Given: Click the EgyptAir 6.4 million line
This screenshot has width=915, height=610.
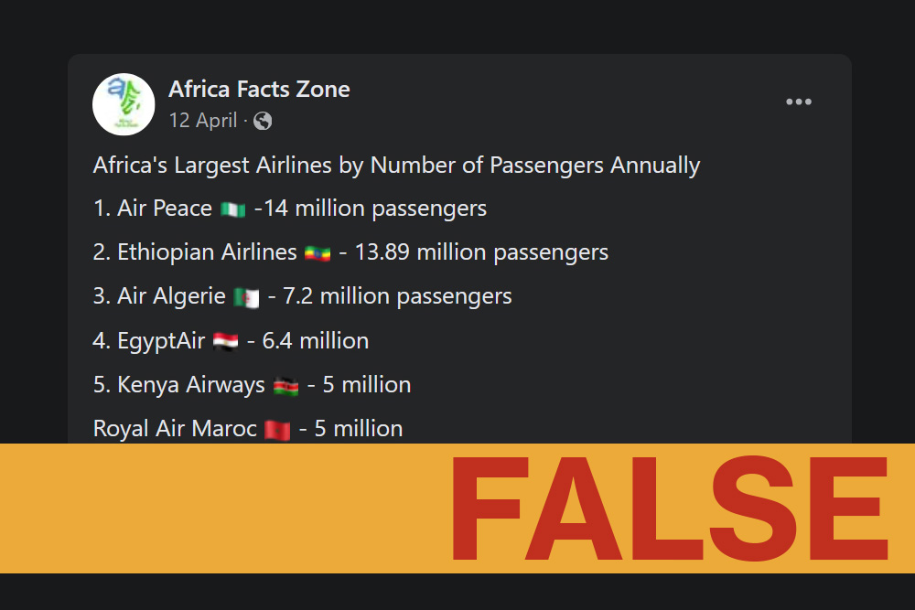Looking at the screenshot, I should (230, 339).
